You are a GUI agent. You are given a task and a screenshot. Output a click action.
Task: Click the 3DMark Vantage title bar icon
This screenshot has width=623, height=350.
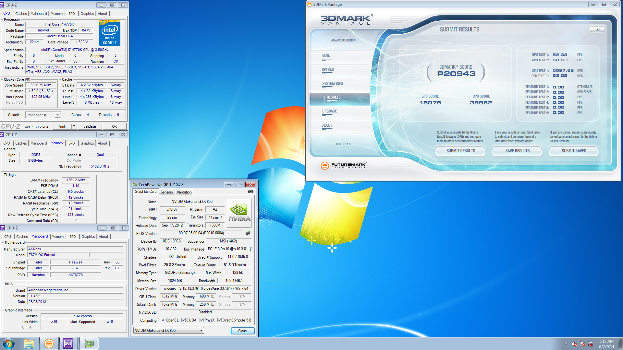[310, 5]
